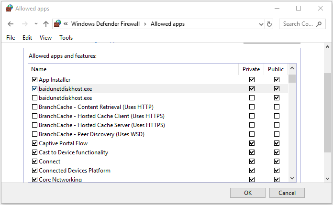Screen dimensions: 333x205
Task: Click the window scrollbar down arrow
Action: [x=327, y=179]
